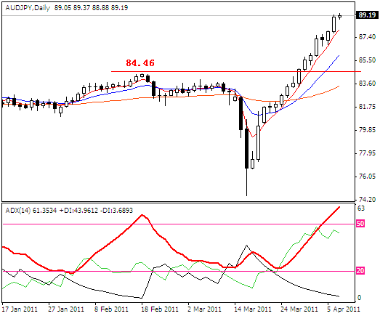Select the pink 50 level line in ADX panel
This screenshot has width=388, height=316.
[x=179, y=224]
